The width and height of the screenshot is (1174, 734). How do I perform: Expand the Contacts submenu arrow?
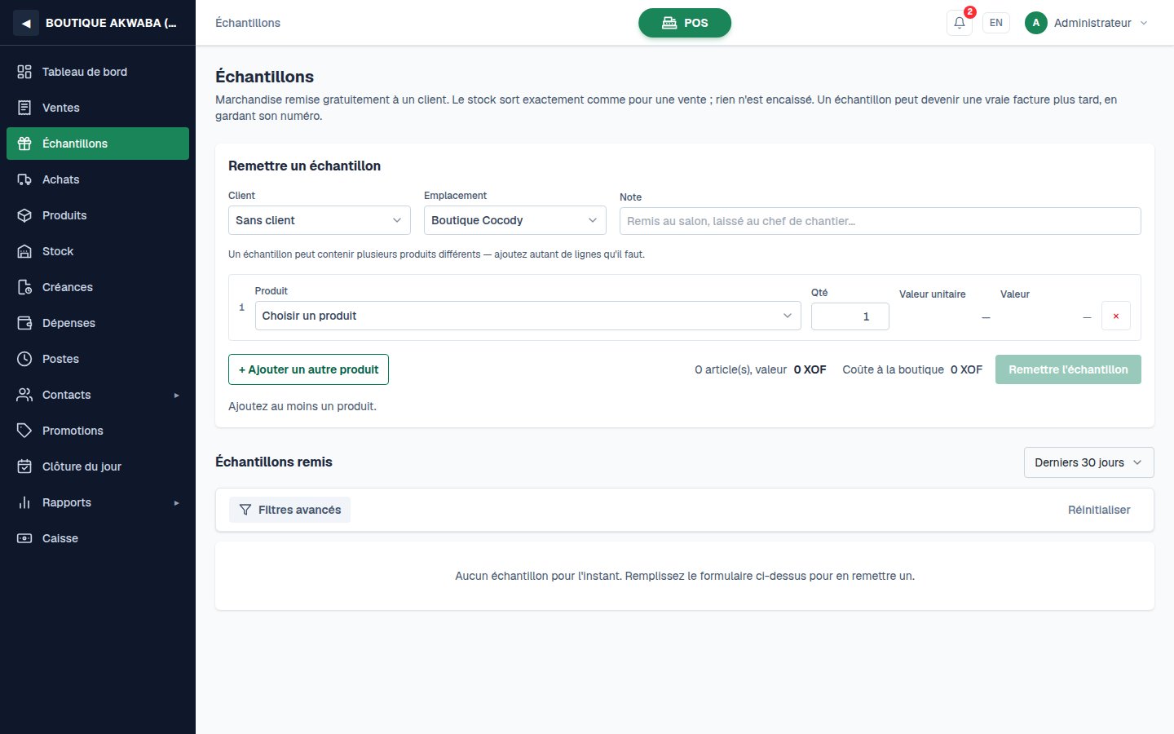point(176,396)
